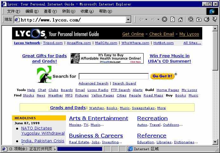Click the status bar page icon

pos(4,149)
